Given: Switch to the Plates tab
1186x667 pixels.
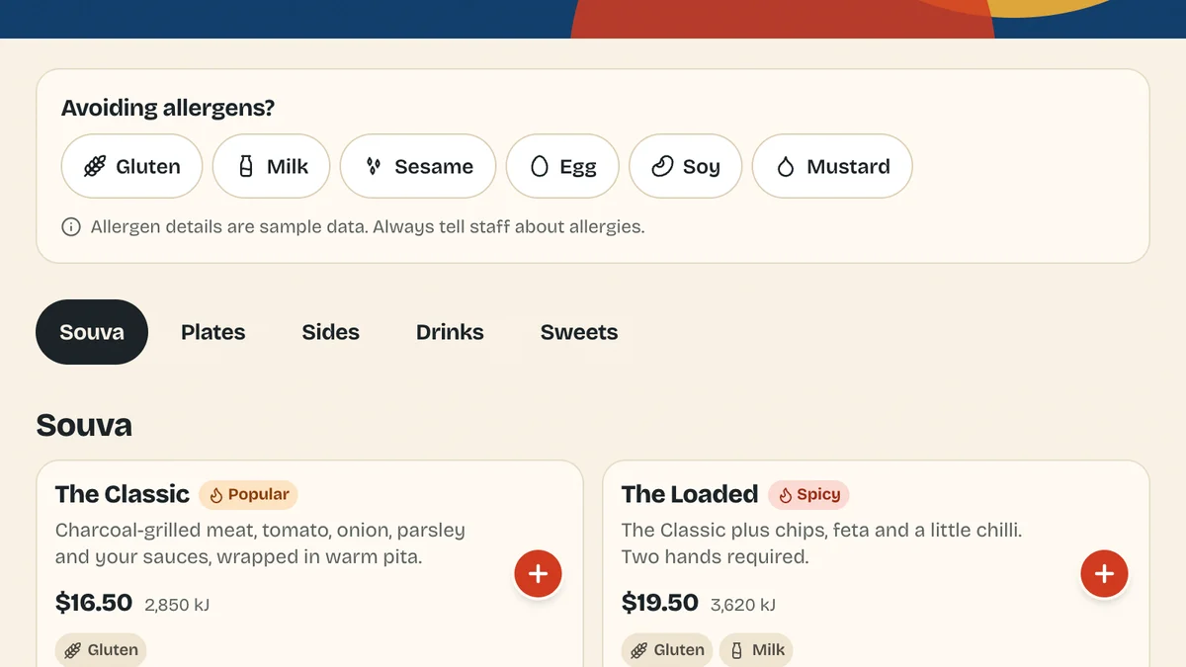Looking at the screenshot, I should click(213, 332).
